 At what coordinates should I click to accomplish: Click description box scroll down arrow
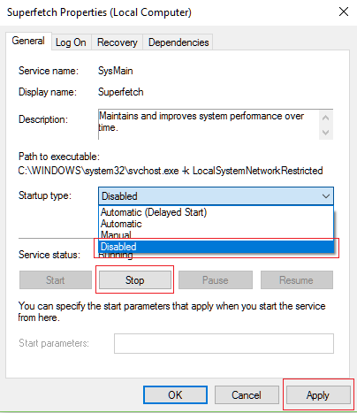tap(326, 133)
